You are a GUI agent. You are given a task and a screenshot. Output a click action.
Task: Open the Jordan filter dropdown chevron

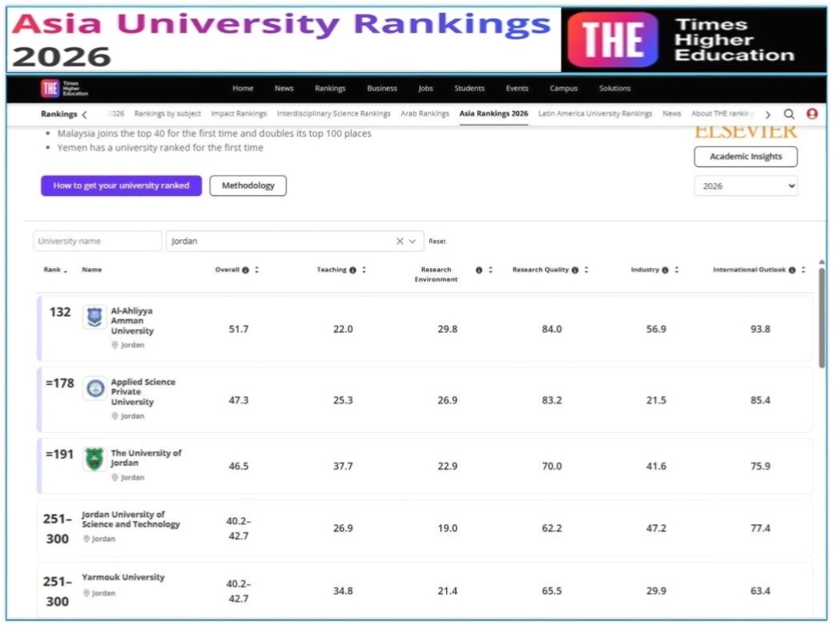[x=412, y=240]
